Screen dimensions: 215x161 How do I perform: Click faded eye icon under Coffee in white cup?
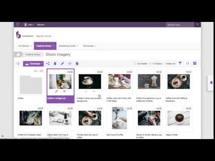coord(94,91)
